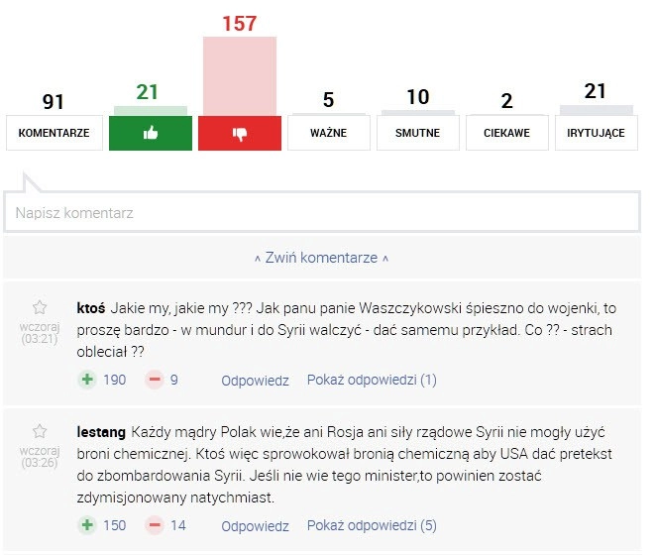Image resolution: width=656 pixels, height=555 pixels.
Task: Click Odpowiedz under ktoś comment
Action: click(255, 380)
